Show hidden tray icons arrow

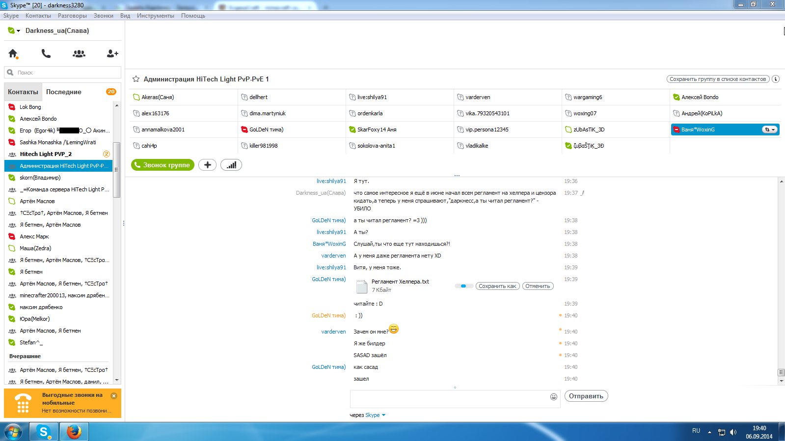(709, 432)
